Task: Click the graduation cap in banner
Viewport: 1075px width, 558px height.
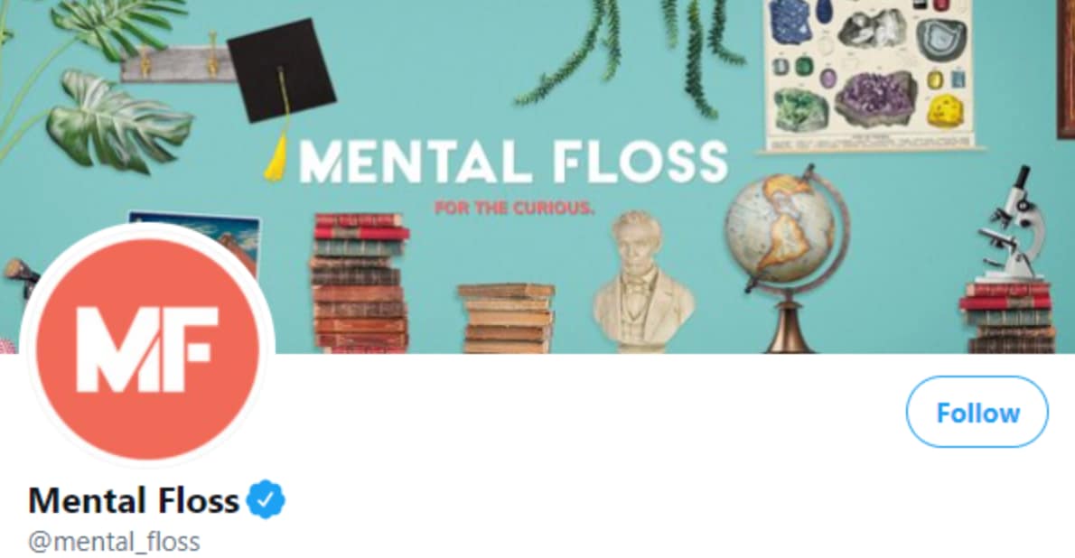Action: (x=281, y=70)
